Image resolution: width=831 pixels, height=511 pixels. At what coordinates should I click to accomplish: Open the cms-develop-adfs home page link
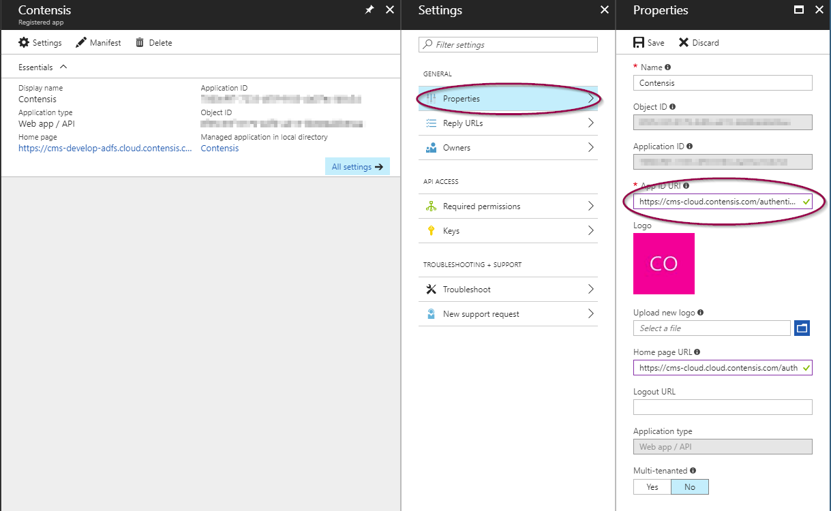pyautogui.click(x=105, y=149)
